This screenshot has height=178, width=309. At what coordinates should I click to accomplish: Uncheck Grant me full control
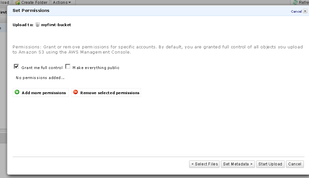pyautogui.click(x=17, y=67)
